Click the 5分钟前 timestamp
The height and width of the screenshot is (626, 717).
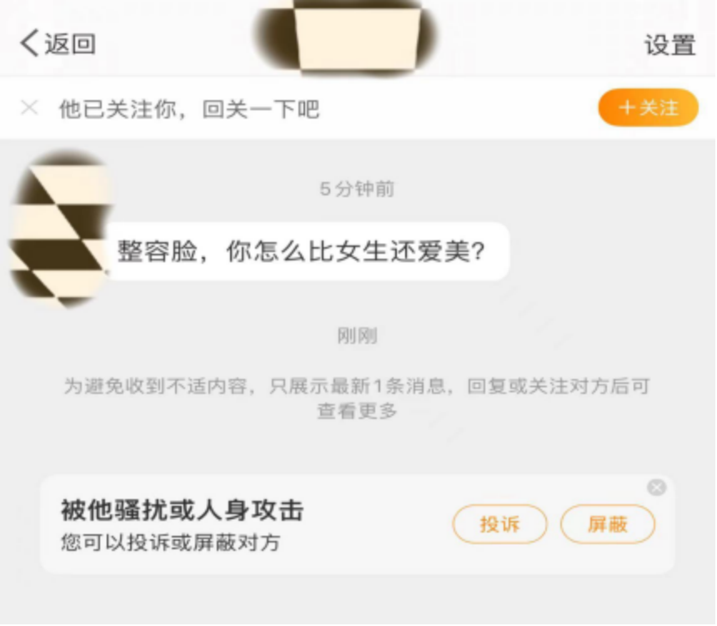357,189
